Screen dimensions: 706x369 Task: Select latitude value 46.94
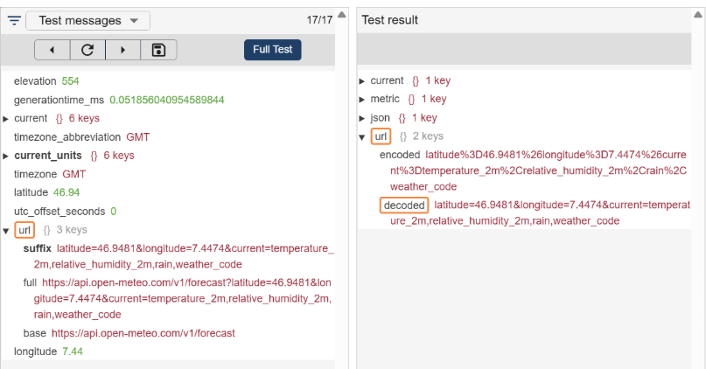tap(66, 192)
